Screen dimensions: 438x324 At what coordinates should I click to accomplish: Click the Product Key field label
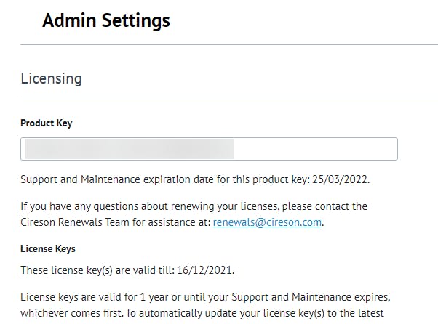pyautogui.click(x=47, y=123)
